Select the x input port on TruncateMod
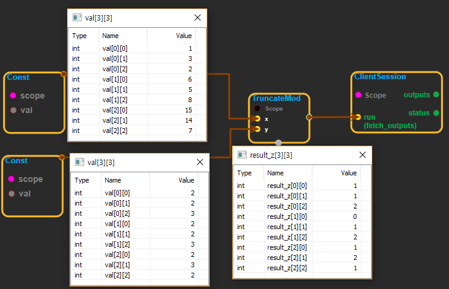Image resolution: width=449 pixels, height=289 pixels. coord(257,119)
